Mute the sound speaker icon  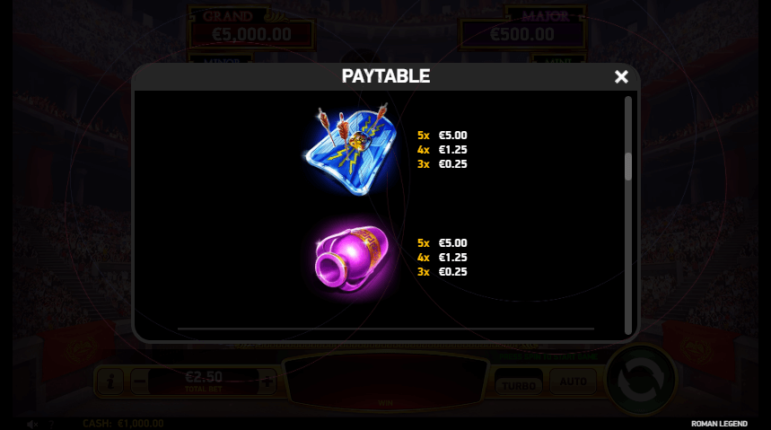(x=32, y=424)
